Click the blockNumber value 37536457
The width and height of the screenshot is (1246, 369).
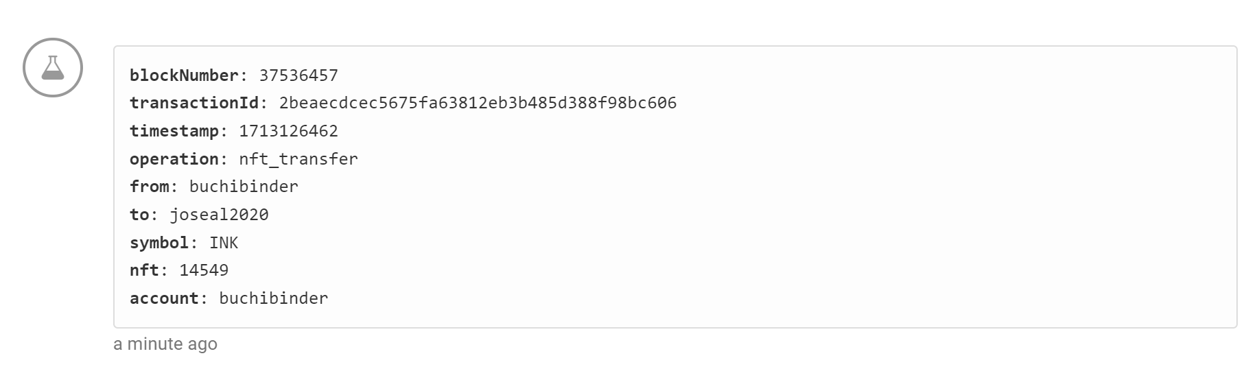point(298,75)
